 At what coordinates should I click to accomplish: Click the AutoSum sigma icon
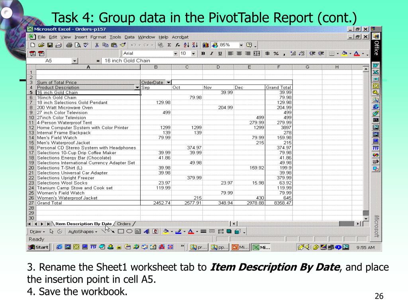coord(169,45)
